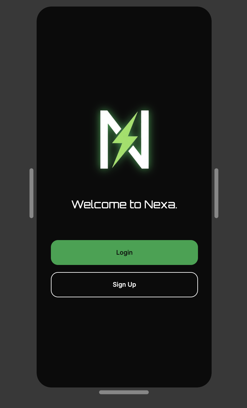The height and width of the screenshot is (408, 247).
Task: Click the right vertical stroke of the N logo
Action: 145,139
